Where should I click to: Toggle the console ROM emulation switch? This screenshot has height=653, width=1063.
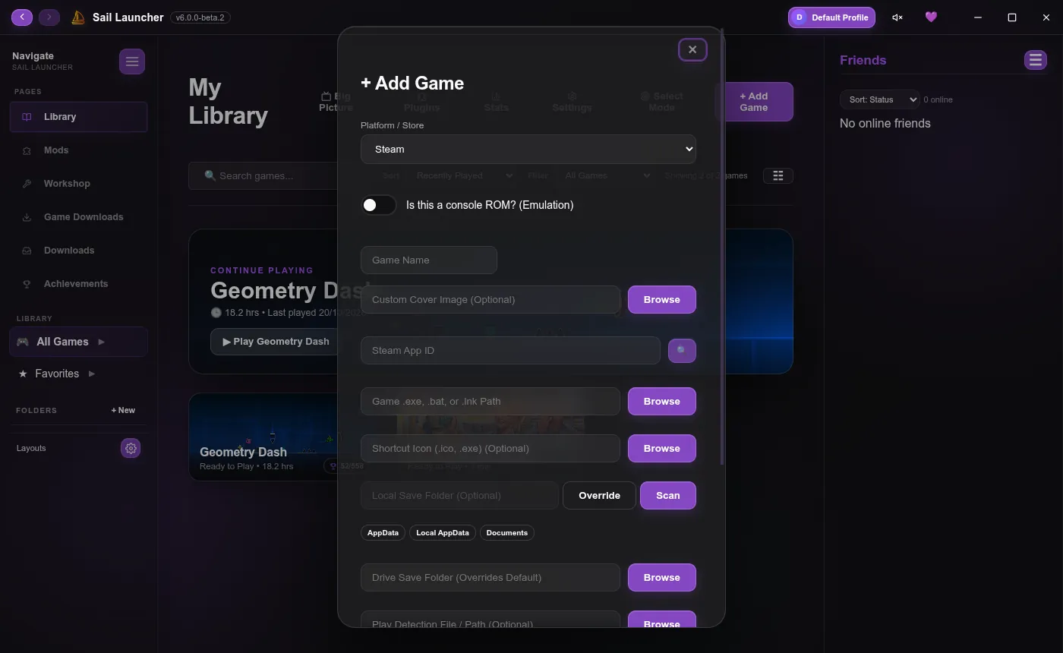tap(378, 205)
